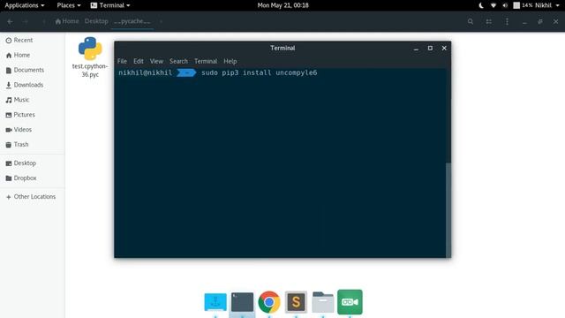Open the File menu in Terminal
565x318 pixels.
coord(122,61)
